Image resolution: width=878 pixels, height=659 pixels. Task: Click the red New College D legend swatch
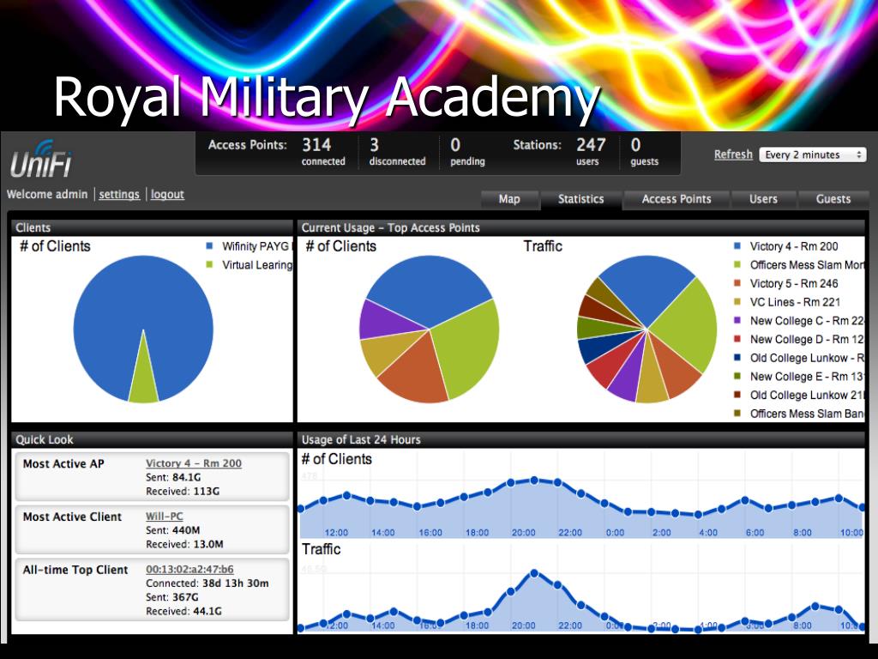tap(737, 339)
